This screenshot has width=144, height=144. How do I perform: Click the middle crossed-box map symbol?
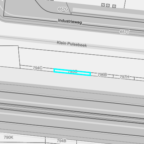pyautogui.click(x=108, y=5)
